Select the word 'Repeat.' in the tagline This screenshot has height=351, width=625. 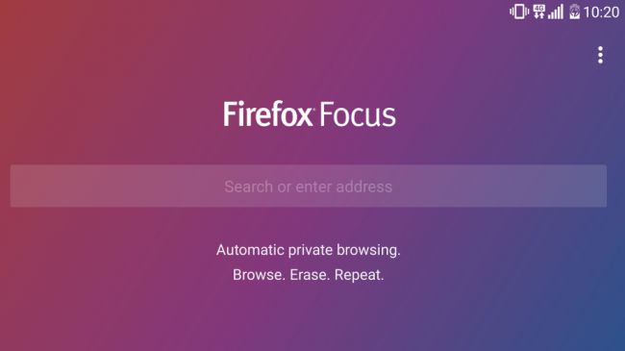(x=360, y=275)
